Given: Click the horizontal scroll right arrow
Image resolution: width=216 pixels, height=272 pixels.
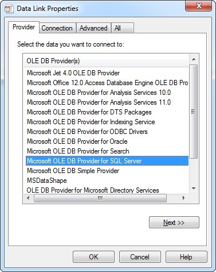Looking at the screenshot, I should point(184,198).
